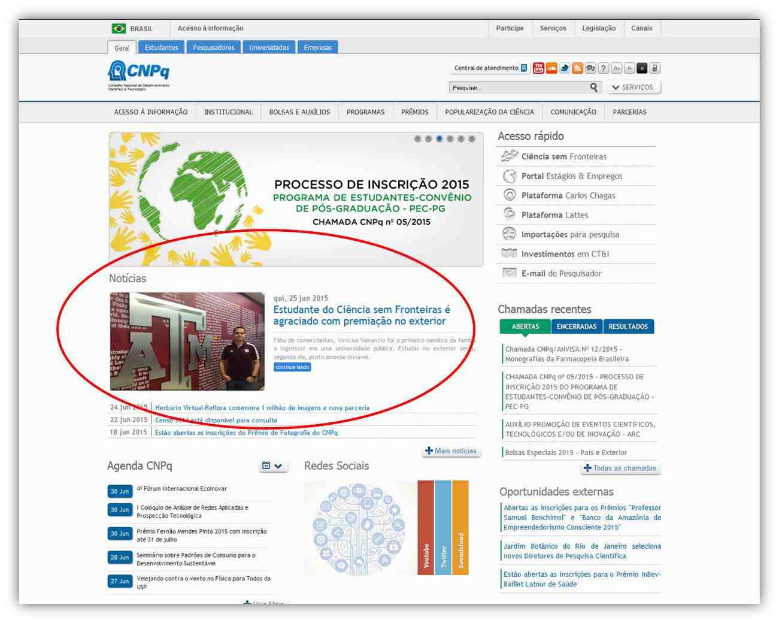This screenshot has width=779, height=623.
Task: Select the ABERTAS chamadas tab
Action: 525,326
